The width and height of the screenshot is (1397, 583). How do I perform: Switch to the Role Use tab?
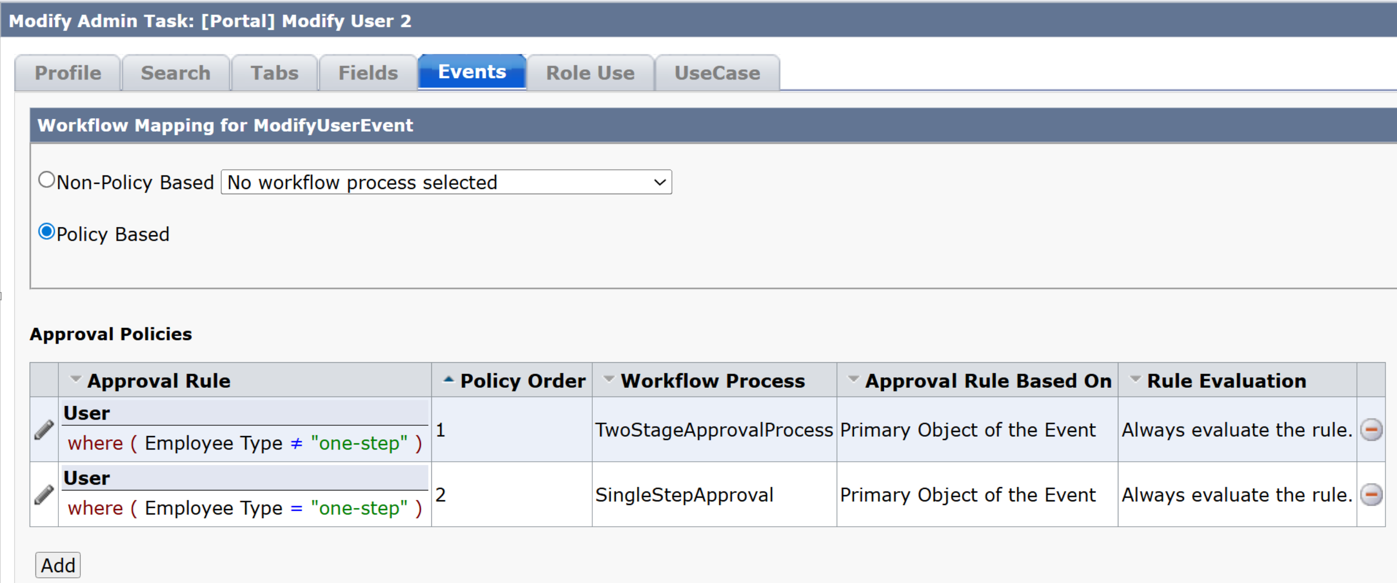pos(590,72)
